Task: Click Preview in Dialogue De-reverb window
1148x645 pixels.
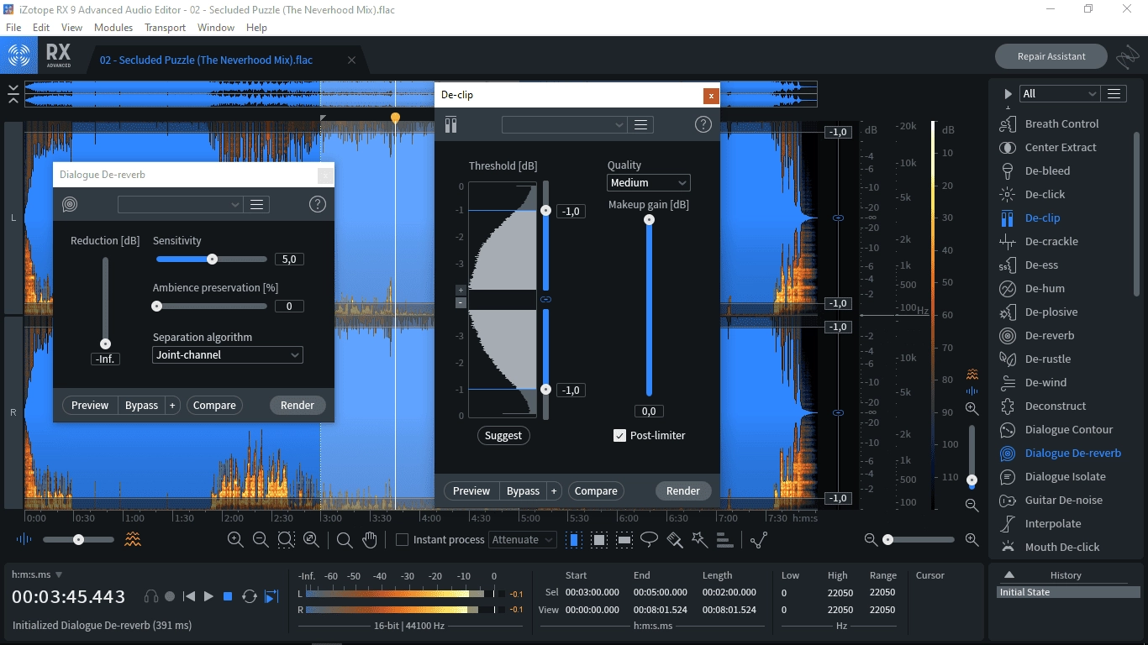Action: click(90, 405)
